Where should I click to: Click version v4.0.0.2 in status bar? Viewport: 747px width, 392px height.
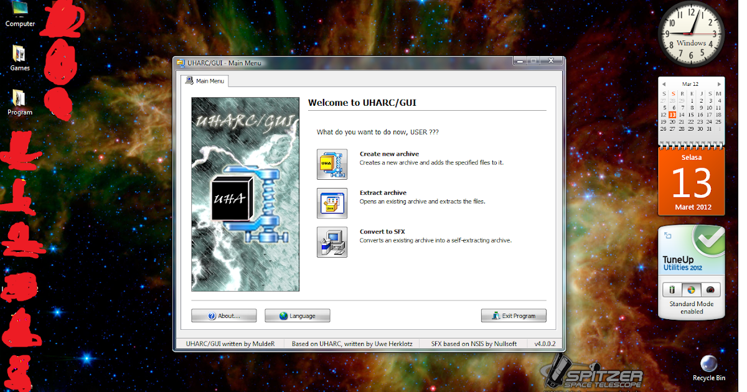tap(545, 343)
